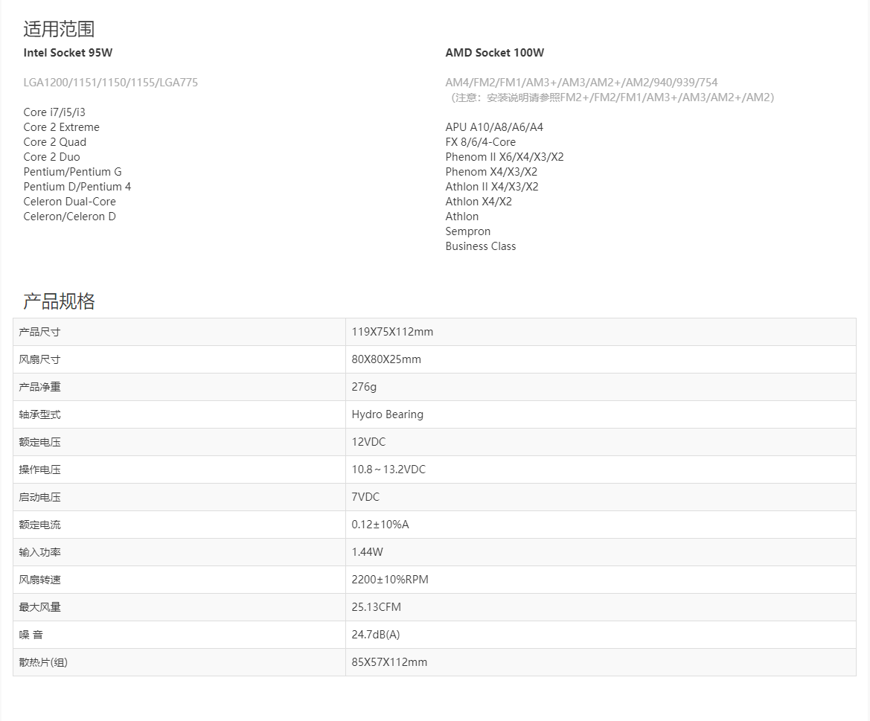Click the Pentium/Pentium G entry
The image size is (870, 721).
tap(72, 172)
